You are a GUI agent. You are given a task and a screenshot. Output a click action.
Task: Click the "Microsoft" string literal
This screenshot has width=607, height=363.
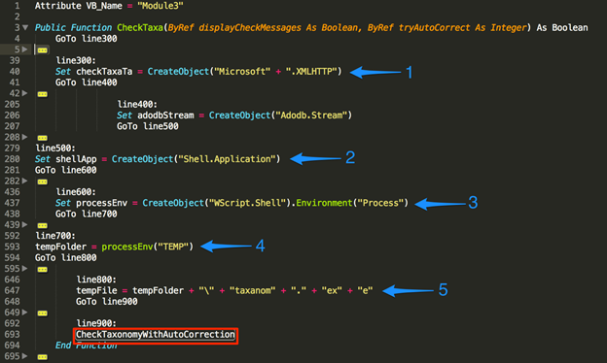(242, 72)
